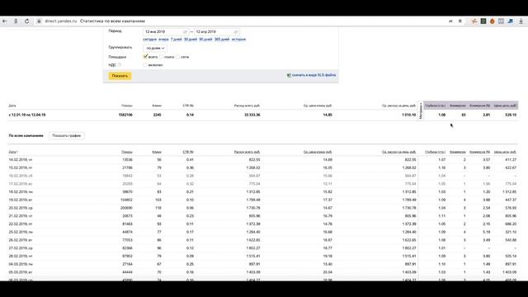This screenshot has width=528, height=297.
Task: Select the '7 дней' period link
Action: click(x=176, y=40)
